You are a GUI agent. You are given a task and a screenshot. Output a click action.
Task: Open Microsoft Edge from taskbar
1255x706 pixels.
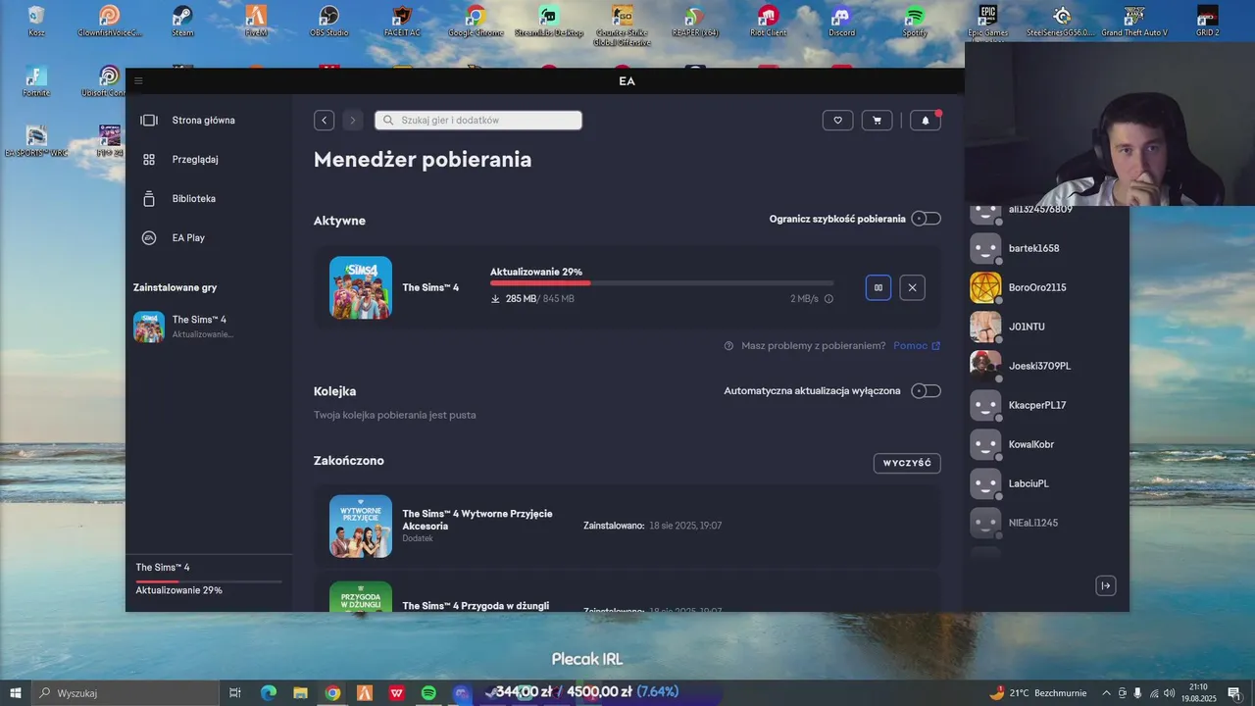tap(268, 692)
